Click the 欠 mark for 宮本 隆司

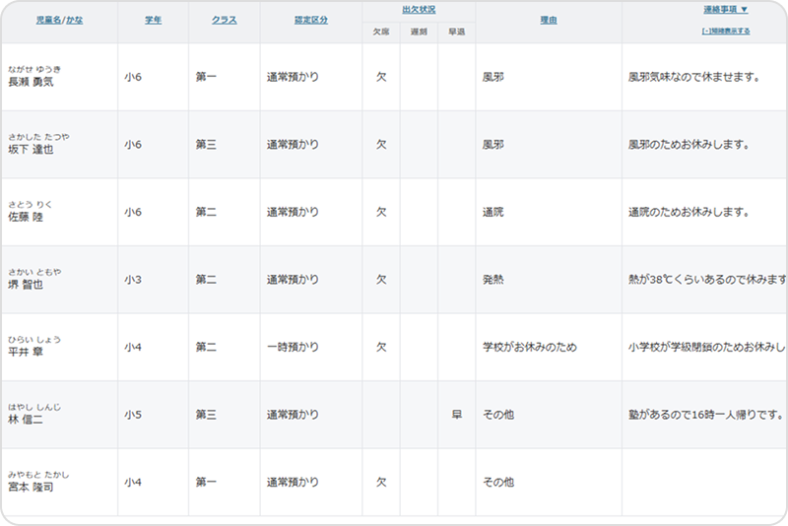(x=381, y=483)
